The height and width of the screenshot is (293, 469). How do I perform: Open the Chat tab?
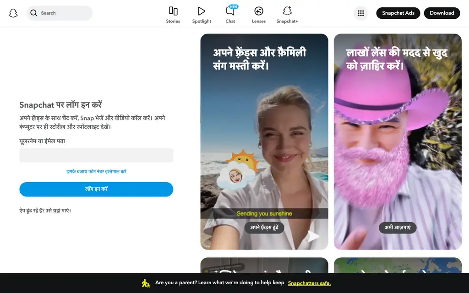[230, 15]
